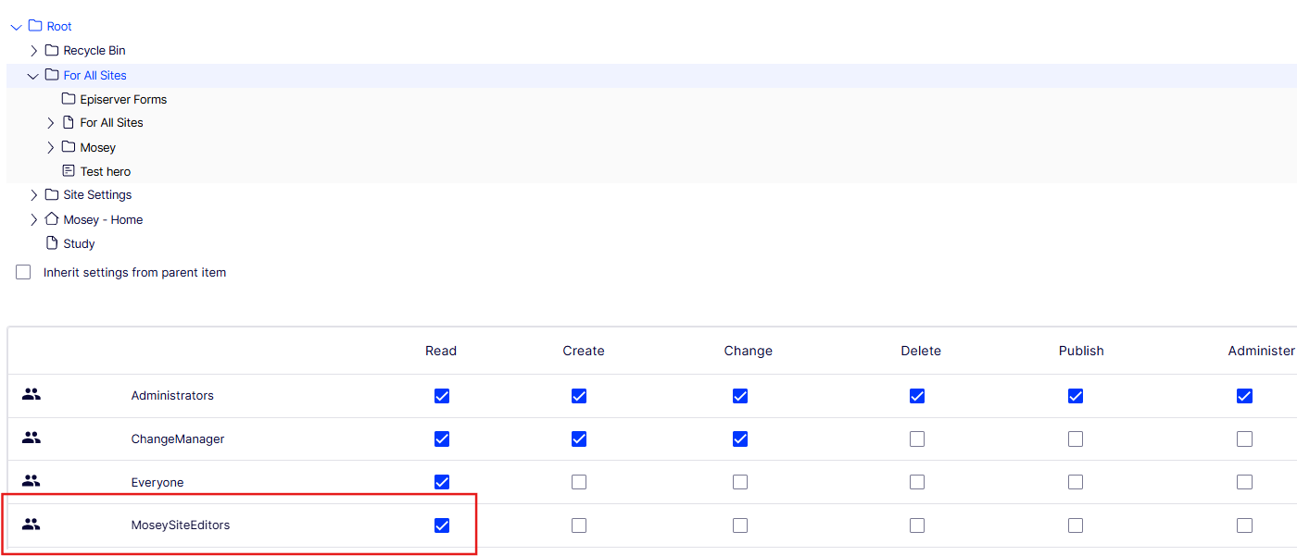Image resolution: width=1297 pixels, height=556 pixels.
Task: Click the Test hero block icon
Action: [69, 171]
